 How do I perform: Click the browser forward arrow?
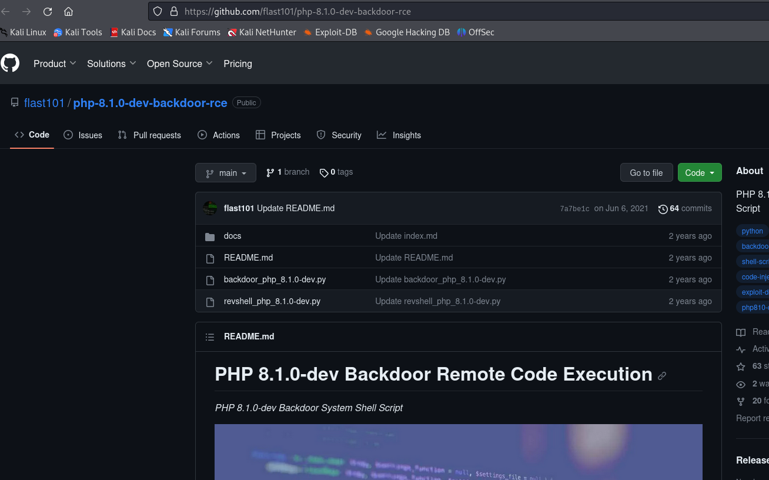pyautogui.click(x=26, y=11)
